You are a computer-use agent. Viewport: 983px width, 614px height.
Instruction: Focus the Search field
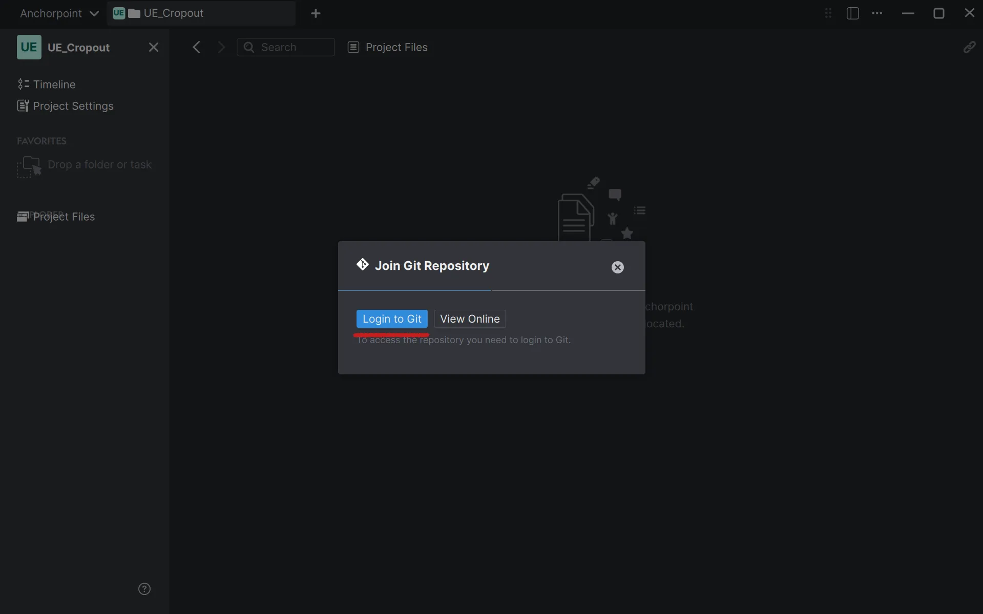(285, 47)
